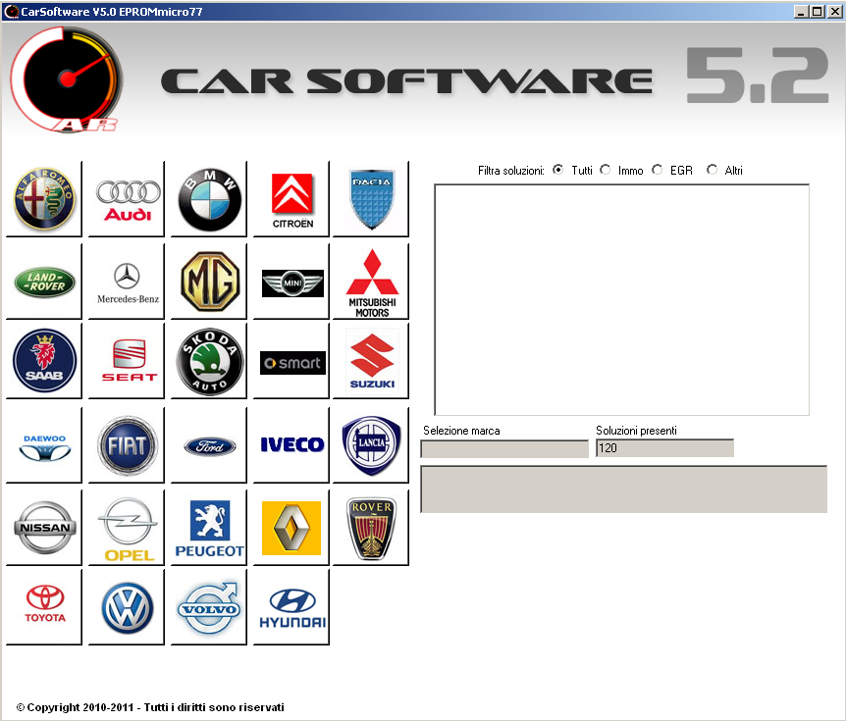
Task: Click the Soluzioni presenti field showing 120
Action: [x=664, y=448]
